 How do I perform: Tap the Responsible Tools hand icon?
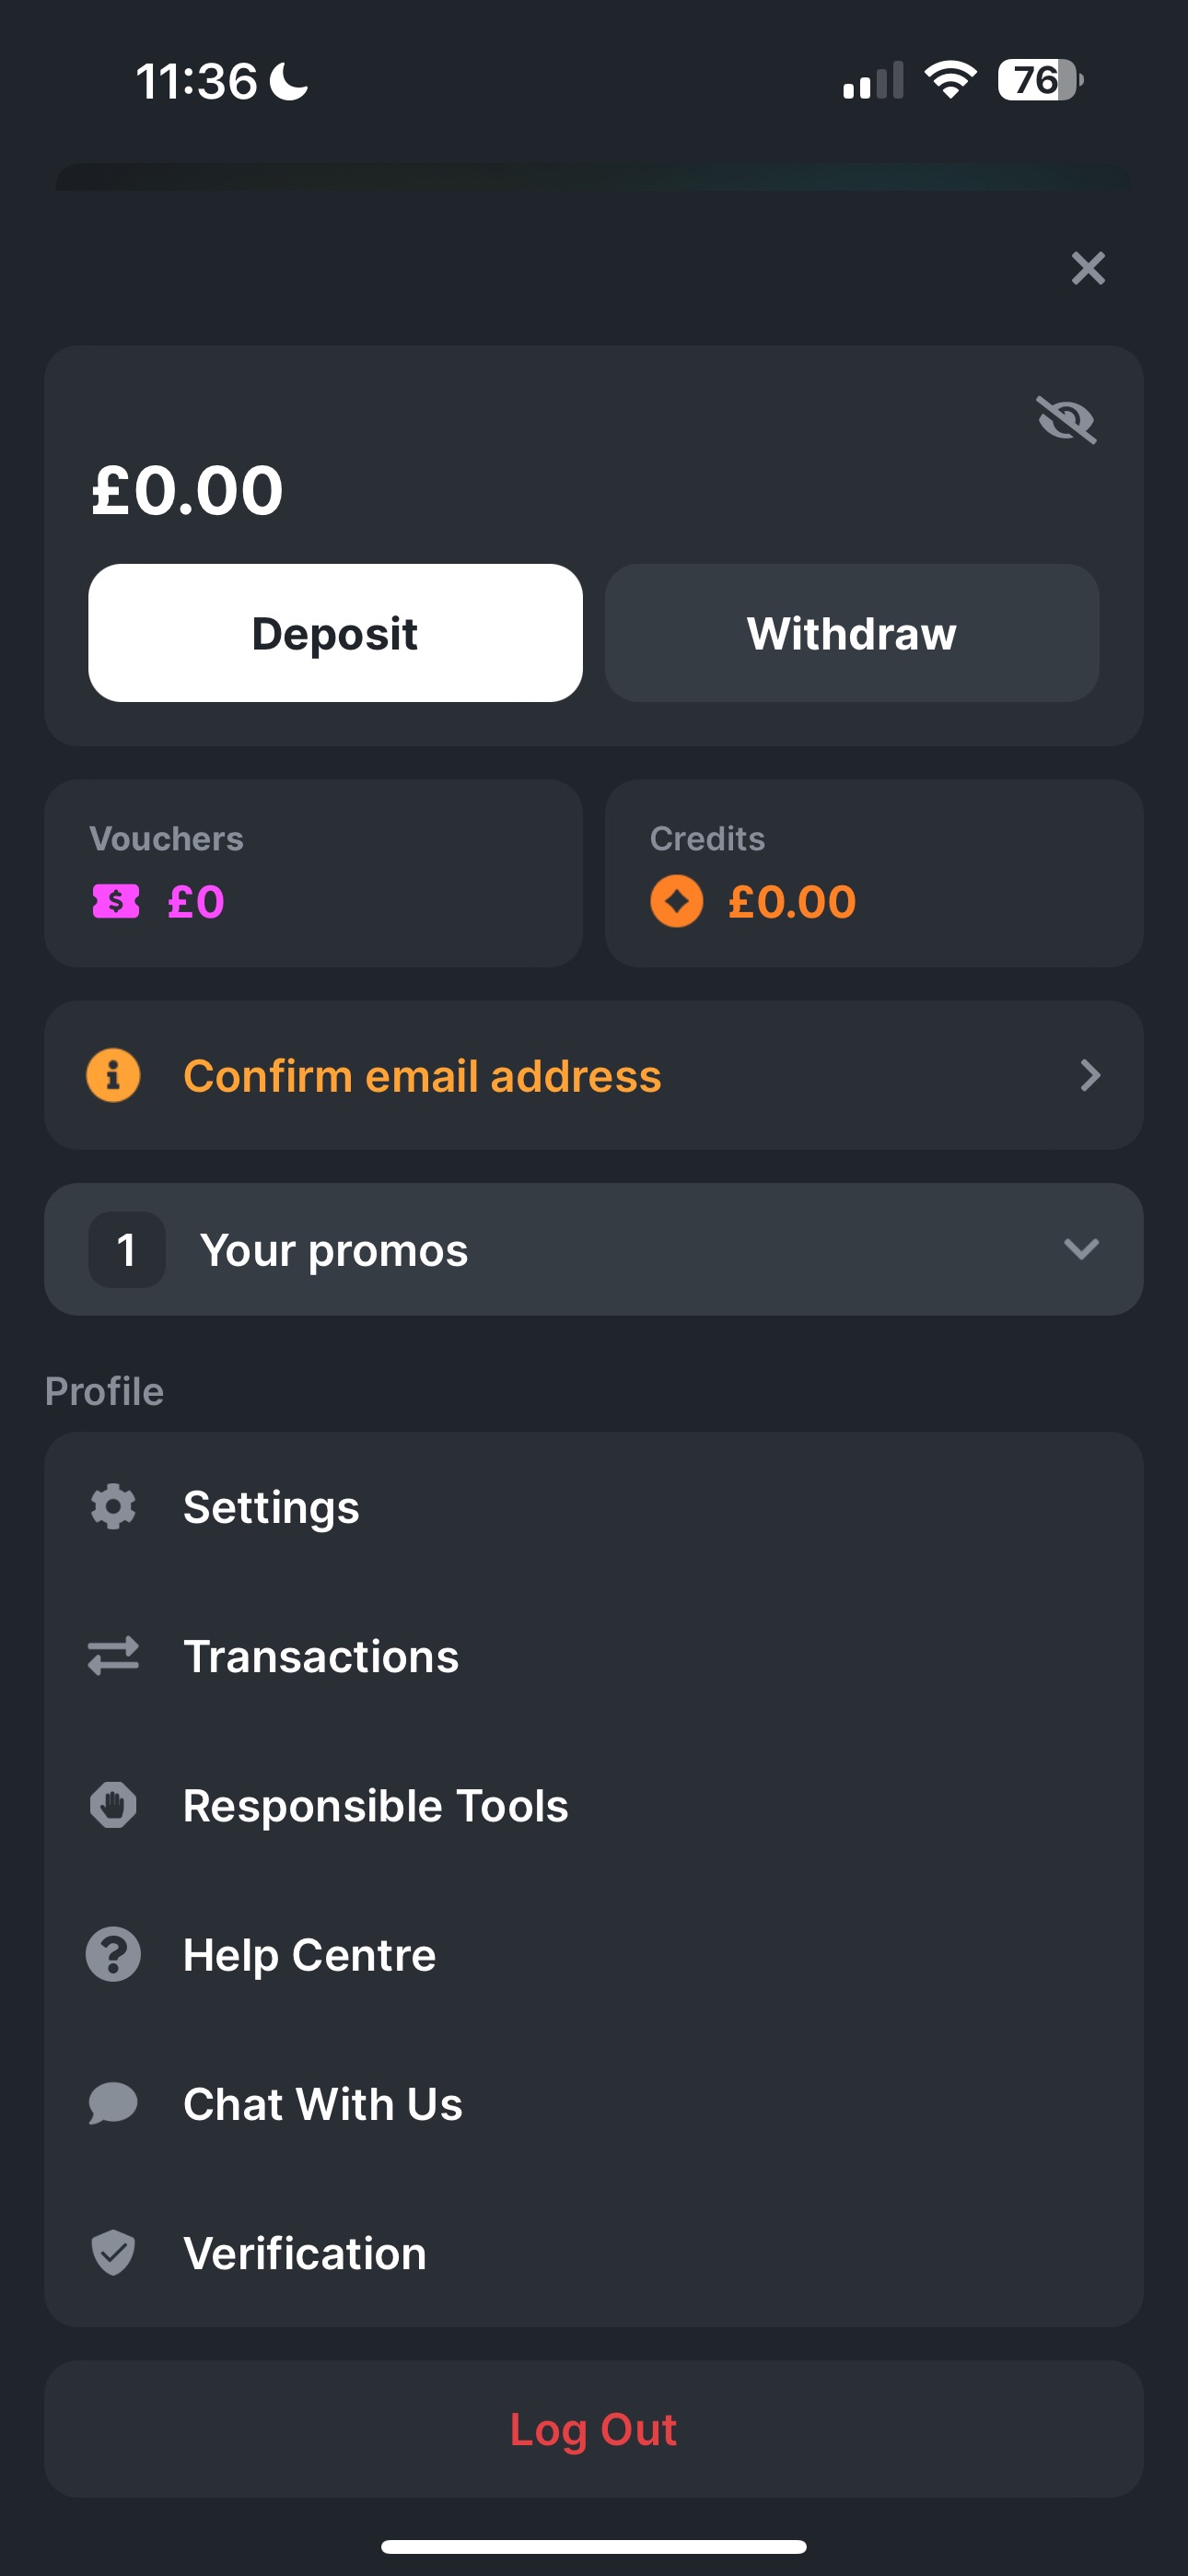point(113,1805)
